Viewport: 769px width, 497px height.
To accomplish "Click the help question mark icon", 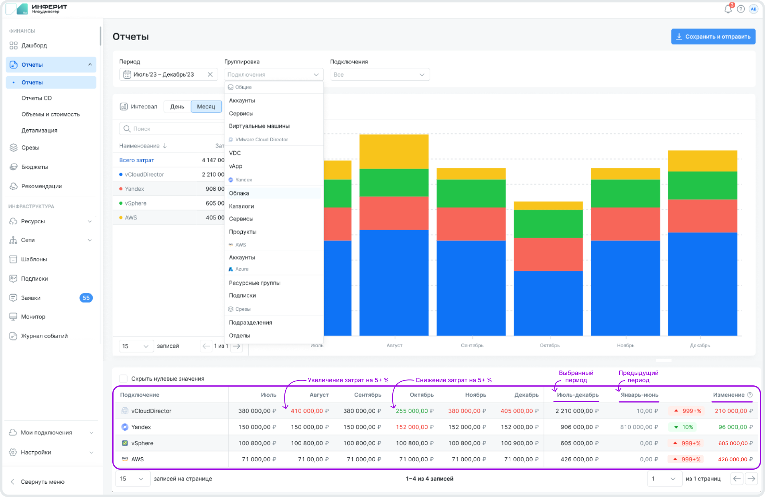I will 741,9.
